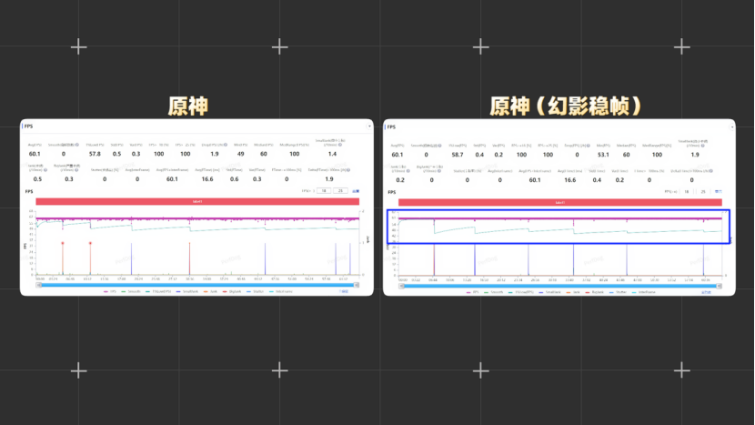The height and width of the screenshot is (425, 755).
Task: Open Delta(FTime) info icon in left panel
Action: click(x=348, y=169)
